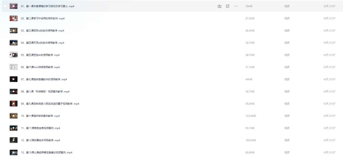Screen dimensions: 343x158
Task: Click the 182.2MB size of file 12
Action: click(x=251, y=140)
